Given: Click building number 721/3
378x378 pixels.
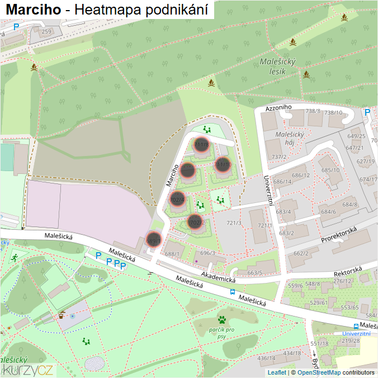Looking at the screenshot, I should pyautogui.click(x=234, y=223).
